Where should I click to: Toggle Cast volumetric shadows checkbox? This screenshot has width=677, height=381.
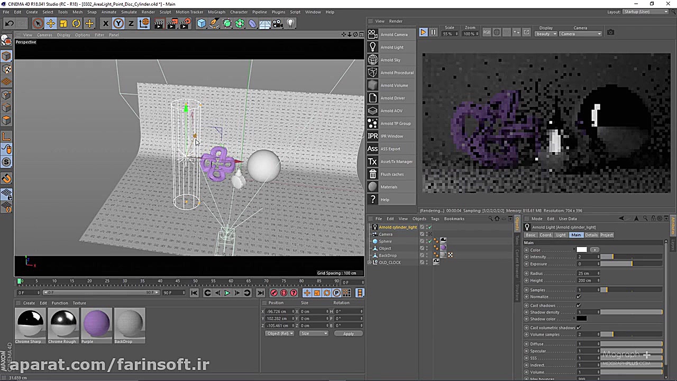(x=579, y=328)
